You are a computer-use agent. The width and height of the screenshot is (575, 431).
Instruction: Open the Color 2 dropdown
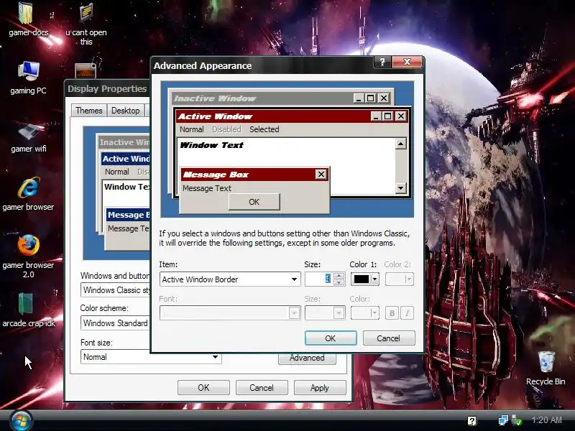(400, 279)
